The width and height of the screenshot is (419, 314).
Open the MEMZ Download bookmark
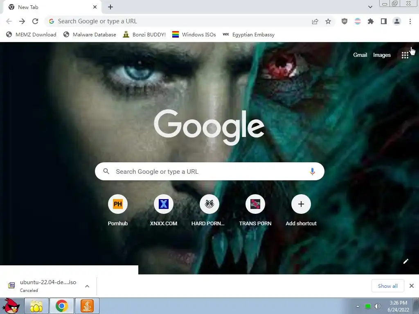pos(31,35)
